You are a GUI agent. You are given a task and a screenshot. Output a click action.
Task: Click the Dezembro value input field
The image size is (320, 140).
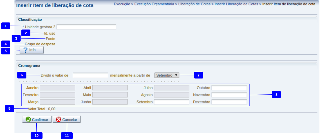point(229,102)
